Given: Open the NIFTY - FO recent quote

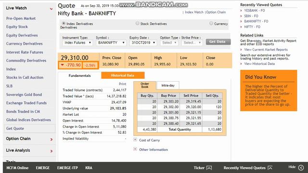Looking at the screenshot, I should (252, 27).
